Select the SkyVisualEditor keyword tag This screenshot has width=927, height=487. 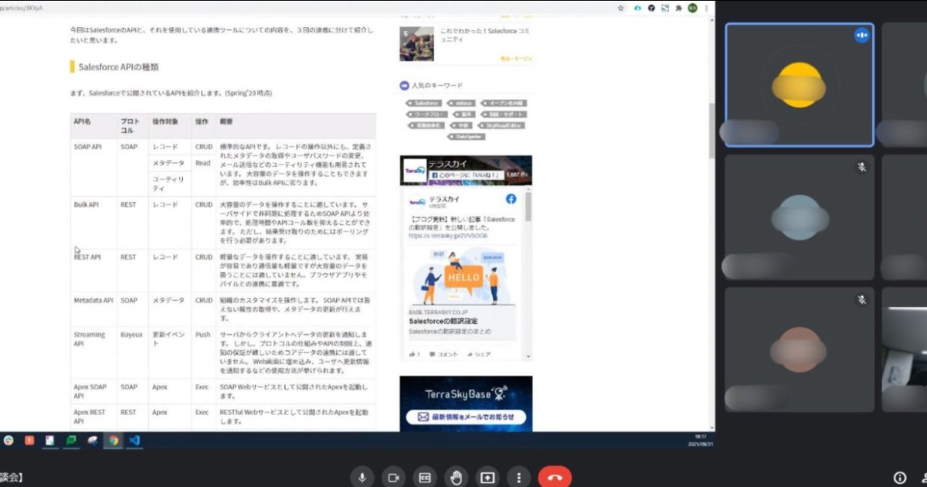(x=501, y=124)
